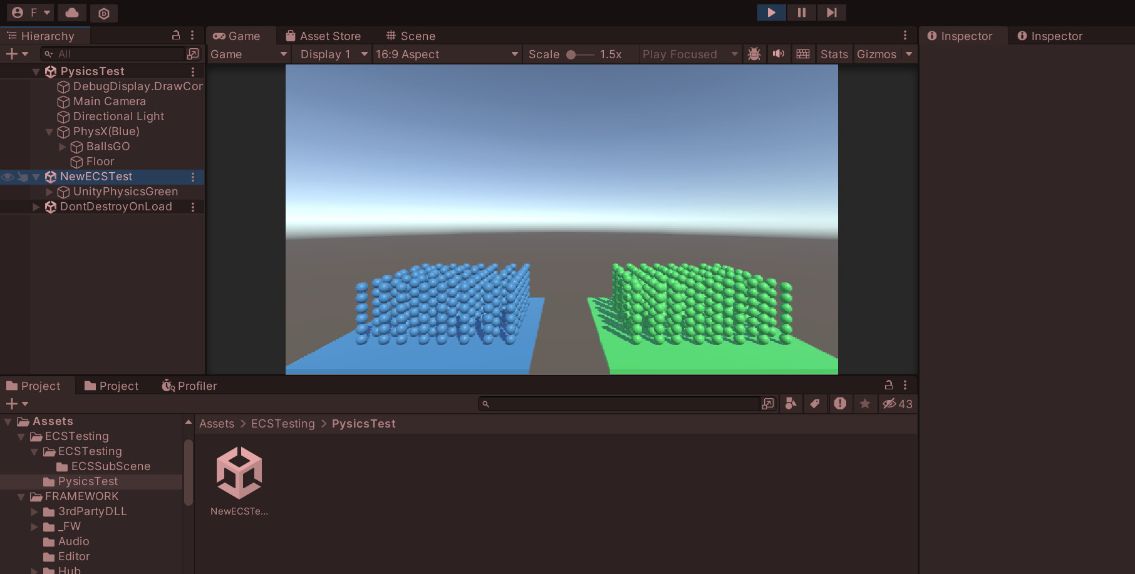Navigate using the Assets breadcrumb link

pos(216,424)
